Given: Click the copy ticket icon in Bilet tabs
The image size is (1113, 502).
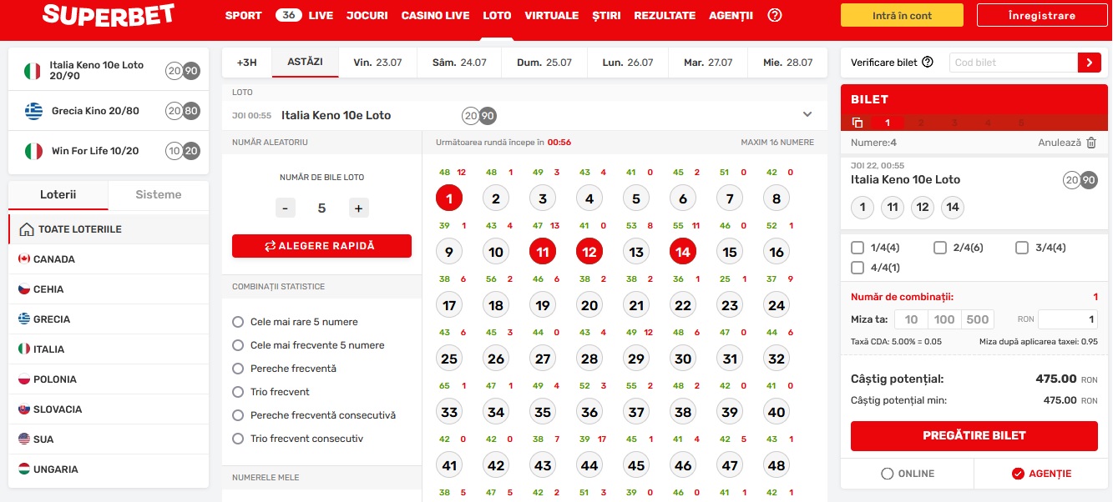Looking at the screenshot, I should click(857, 123).
